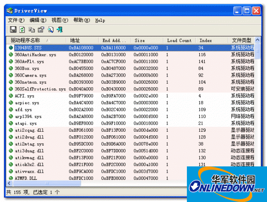Image resolution: width=267 pixels, height=202 pixels.
Task: Click the Properties toolbar icon
Action: [x=41, y=30]
